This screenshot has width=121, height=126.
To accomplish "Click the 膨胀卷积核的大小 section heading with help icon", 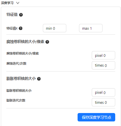I will [x=21, y=79].
